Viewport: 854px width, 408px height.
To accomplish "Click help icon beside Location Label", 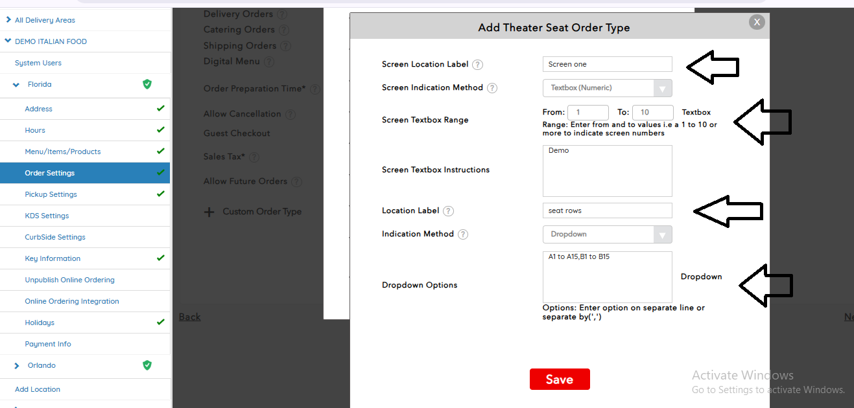I will (x=448, y=211).
